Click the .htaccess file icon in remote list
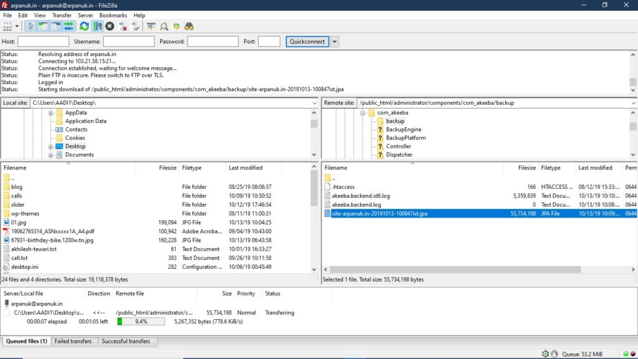The width and height of the screenshot is (638, 359). (328, 187)
